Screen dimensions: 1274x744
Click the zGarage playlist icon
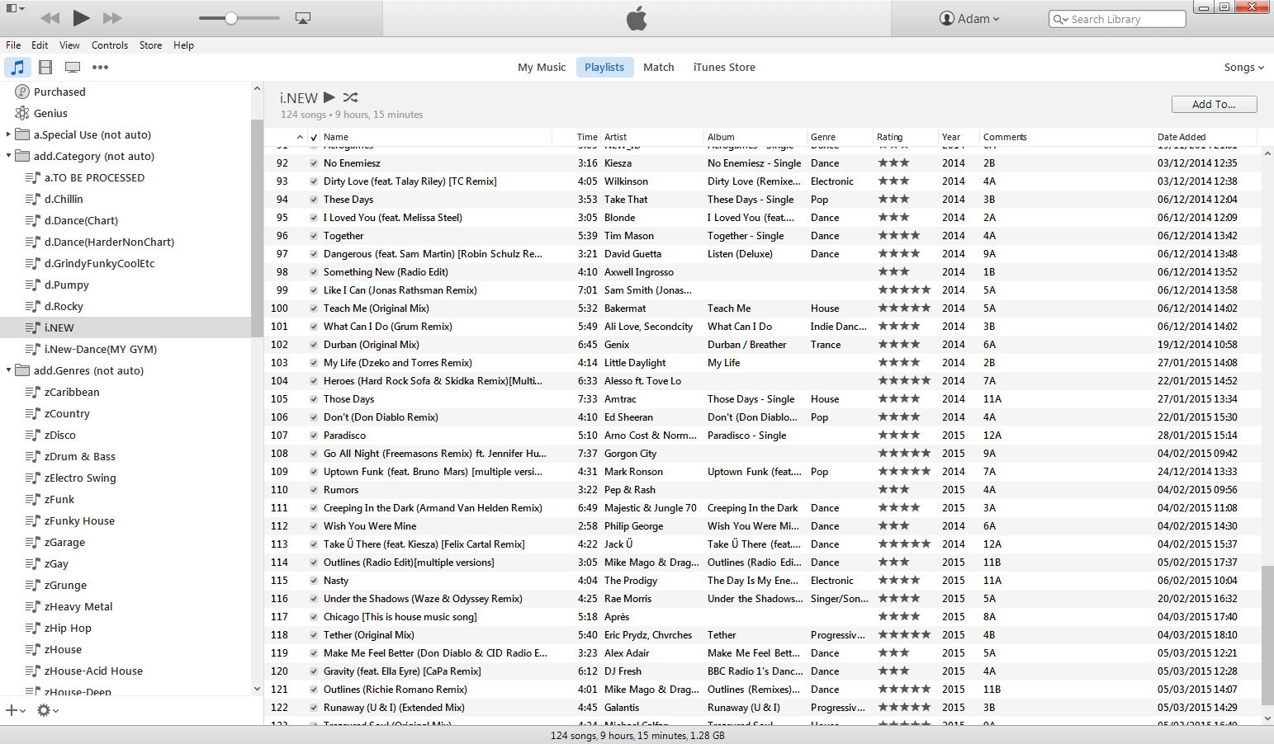pos(32,542)
